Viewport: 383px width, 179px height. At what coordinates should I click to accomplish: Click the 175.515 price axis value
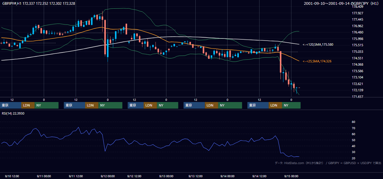click(x=358, y=45)
